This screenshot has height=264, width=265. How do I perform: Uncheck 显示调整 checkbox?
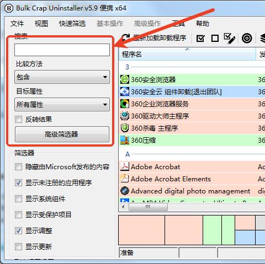coord(18,230)
